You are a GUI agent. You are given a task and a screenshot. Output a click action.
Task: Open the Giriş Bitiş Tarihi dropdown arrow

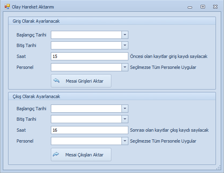[x=125, y=45]
